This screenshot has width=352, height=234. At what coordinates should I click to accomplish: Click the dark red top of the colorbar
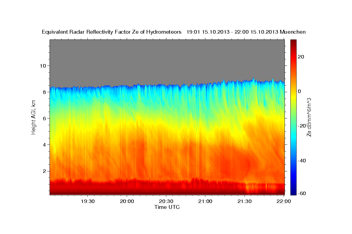294,42
